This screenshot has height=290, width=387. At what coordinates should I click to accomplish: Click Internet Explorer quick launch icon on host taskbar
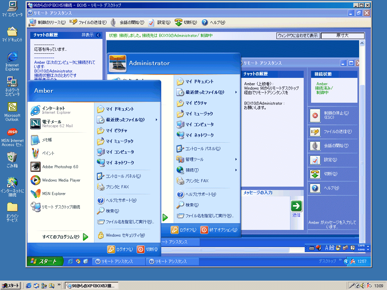coord(29,286)
